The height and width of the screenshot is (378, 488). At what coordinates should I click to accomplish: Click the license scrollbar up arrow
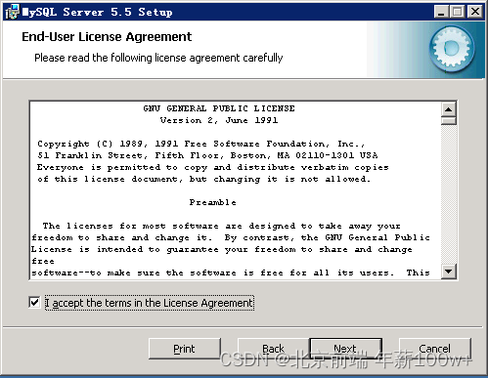449,109
